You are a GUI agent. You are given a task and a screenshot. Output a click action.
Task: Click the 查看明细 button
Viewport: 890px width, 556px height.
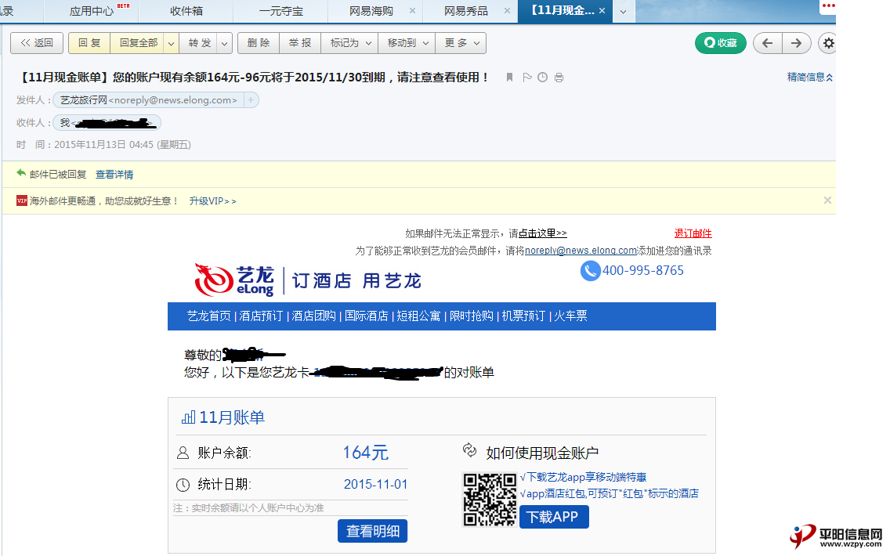pyautogui.click(x=372, y=531)
